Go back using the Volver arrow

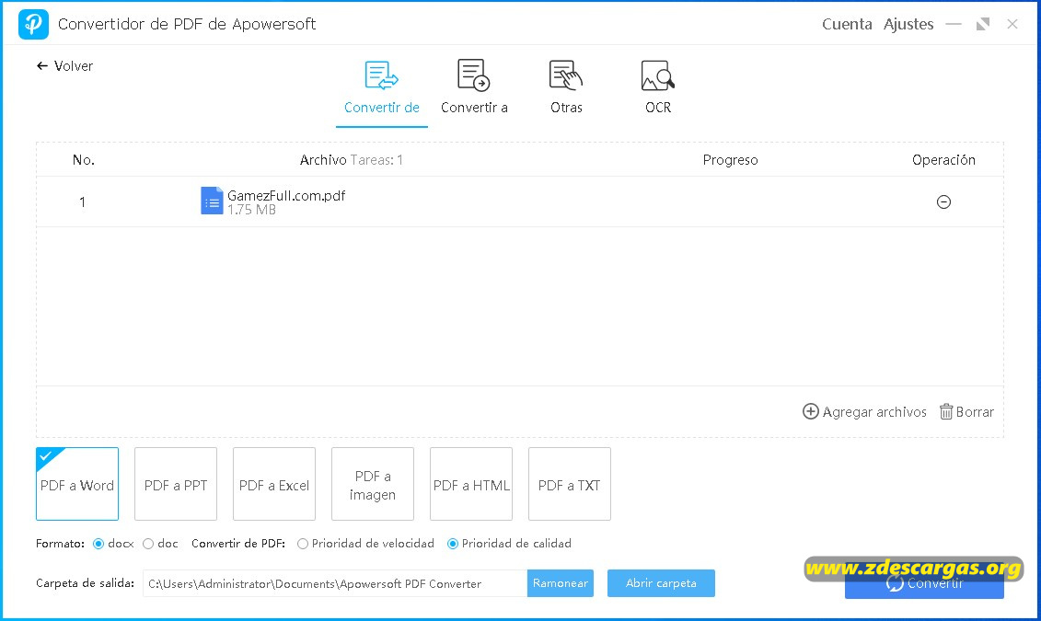(x=64, y=65)
